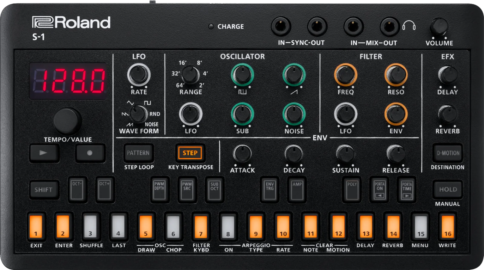Viewport: 484px width, 270px height.
Task: Click the filter LFO knob
Action: pos(345,114)
